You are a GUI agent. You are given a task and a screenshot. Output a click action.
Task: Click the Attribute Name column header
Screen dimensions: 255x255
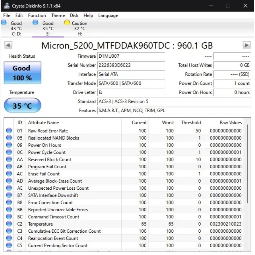[x=74, y=122]
